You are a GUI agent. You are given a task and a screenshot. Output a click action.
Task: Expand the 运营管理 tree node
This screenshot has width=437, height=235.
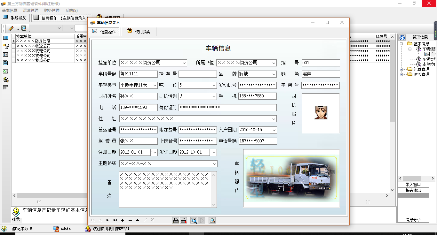[401, 69]
